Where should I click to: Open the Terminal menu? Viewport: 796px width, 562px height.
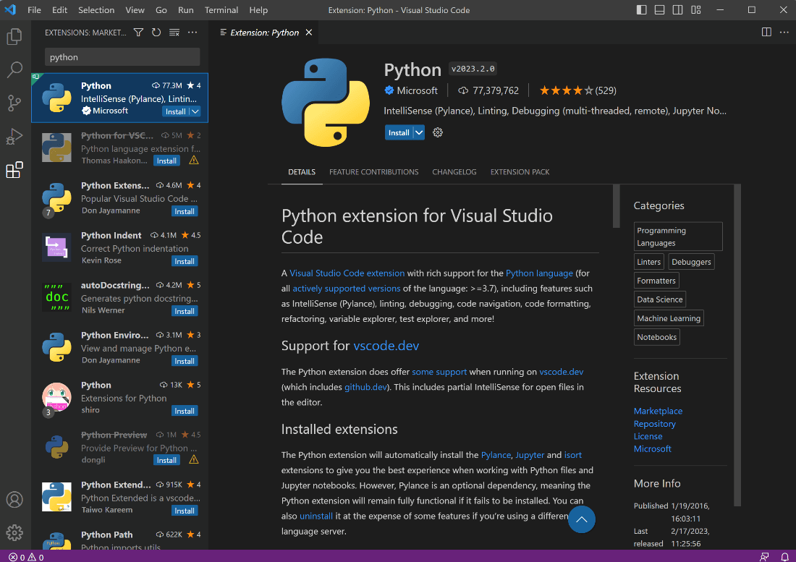coord(221,10)
